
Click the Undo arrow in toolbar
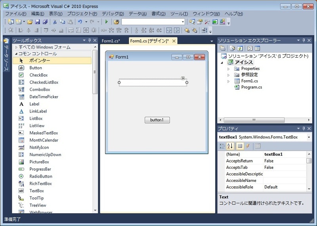tap(79, 22)
